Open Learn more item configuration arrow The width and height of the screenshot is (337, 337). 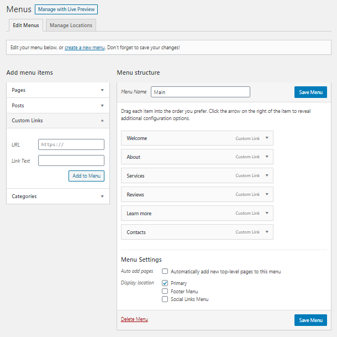[x=267, y=213]
